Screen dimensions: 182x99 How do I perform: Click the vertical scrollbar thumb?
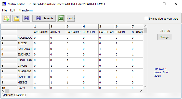click(146, 30)
